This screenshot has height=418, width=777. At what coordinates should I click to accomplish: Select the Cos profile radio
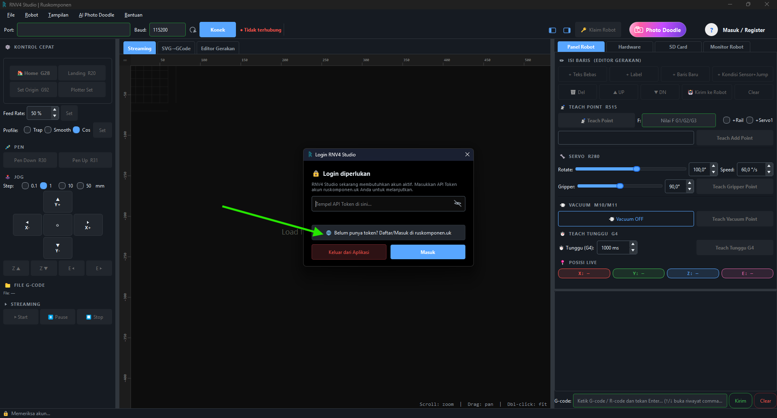click(x=76, y=130)
